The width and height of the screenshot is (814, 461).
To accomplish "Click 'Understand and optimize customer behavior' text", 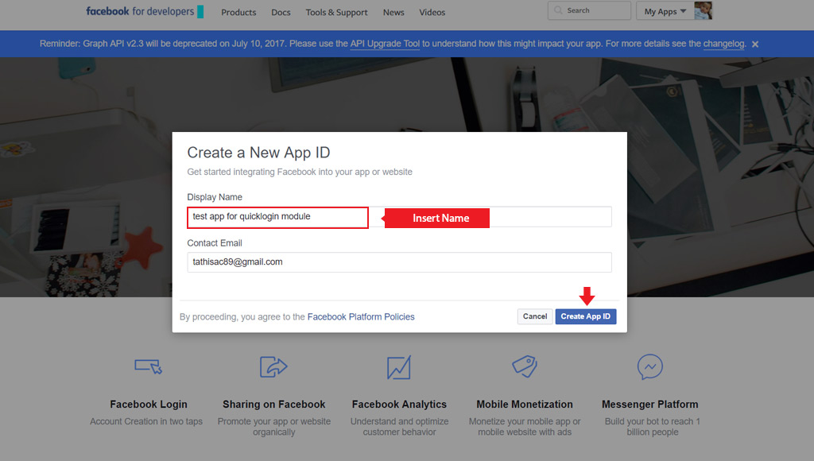I will 399,427.
